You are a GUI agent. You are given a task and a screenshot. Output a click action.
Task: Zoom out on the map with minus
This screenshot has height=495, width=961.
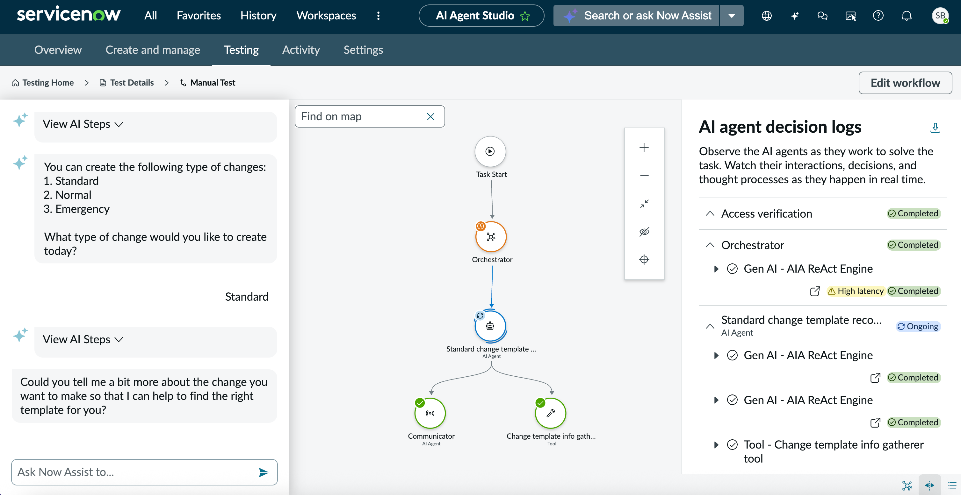click(644, 175)
